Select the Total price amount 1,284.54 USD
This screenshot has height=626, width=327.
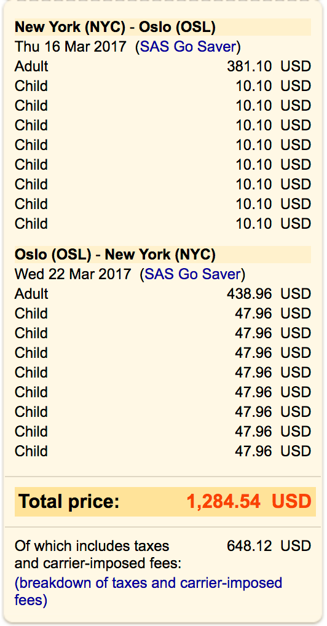coord(248,501)
